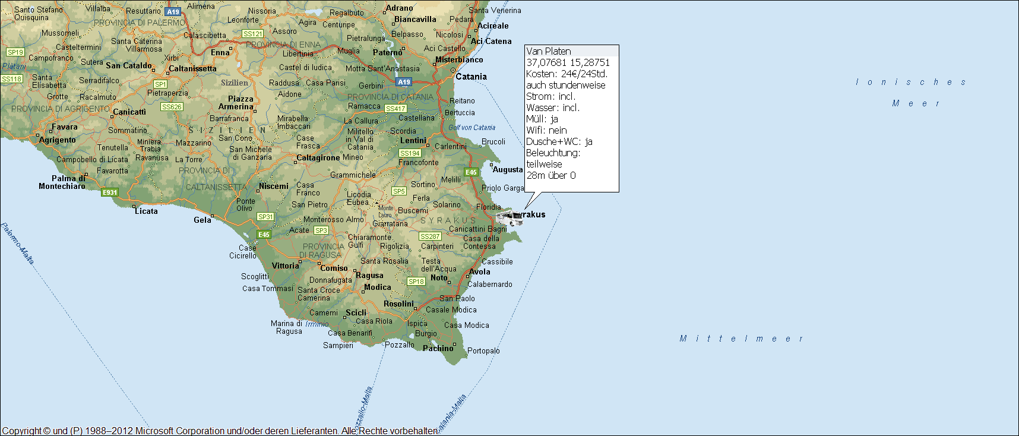The width and height of the screenshot is (1019, 436).
Task: Click the E931 road shield near Licata
Action: [110, 192]
